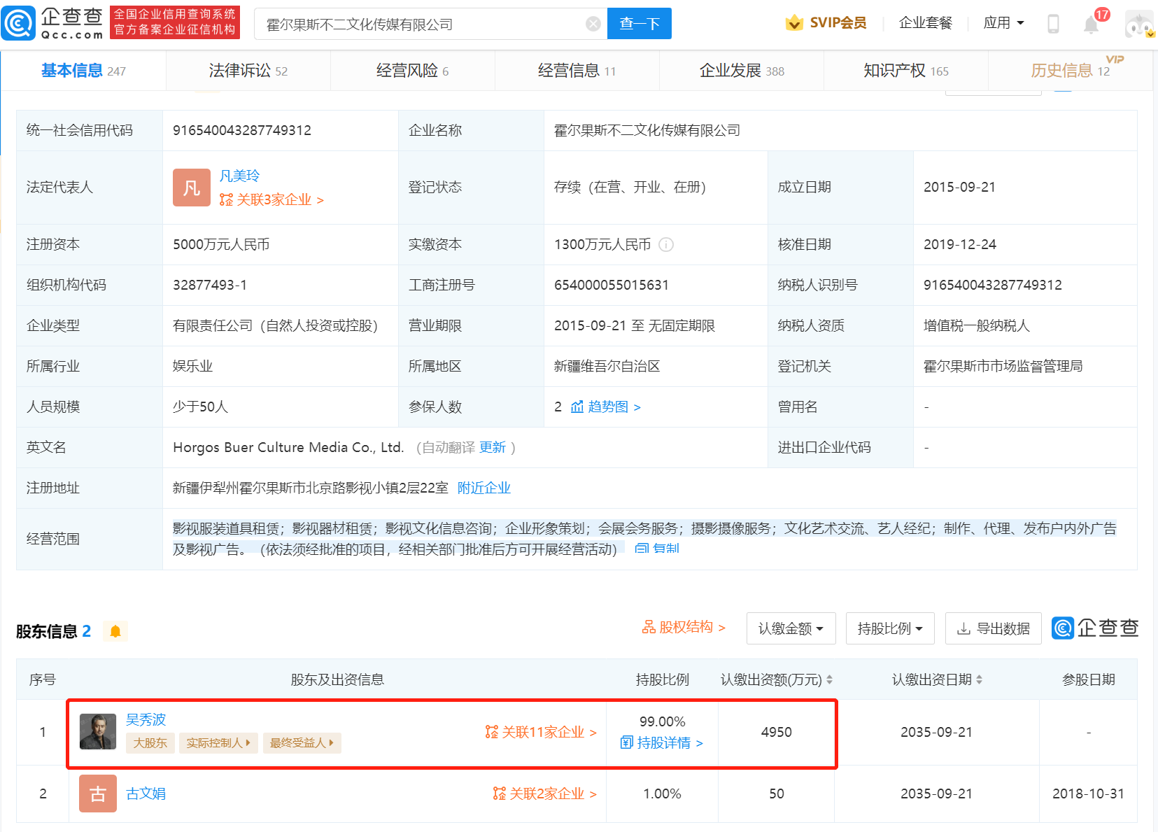Screen dimensions: 1158x832
Task: Switch to the 法律诉讼 tab
Action: pyautogui.click(x=248, y=71)
